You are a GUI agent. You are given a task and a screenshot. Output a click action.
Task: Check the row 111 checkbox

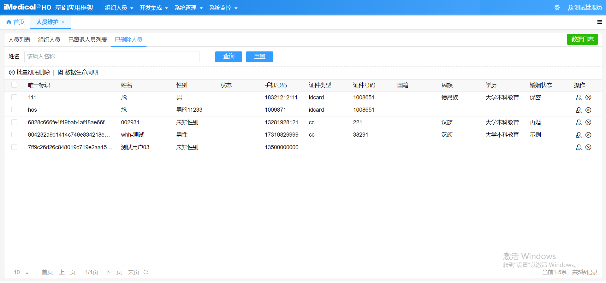point(14,97)
